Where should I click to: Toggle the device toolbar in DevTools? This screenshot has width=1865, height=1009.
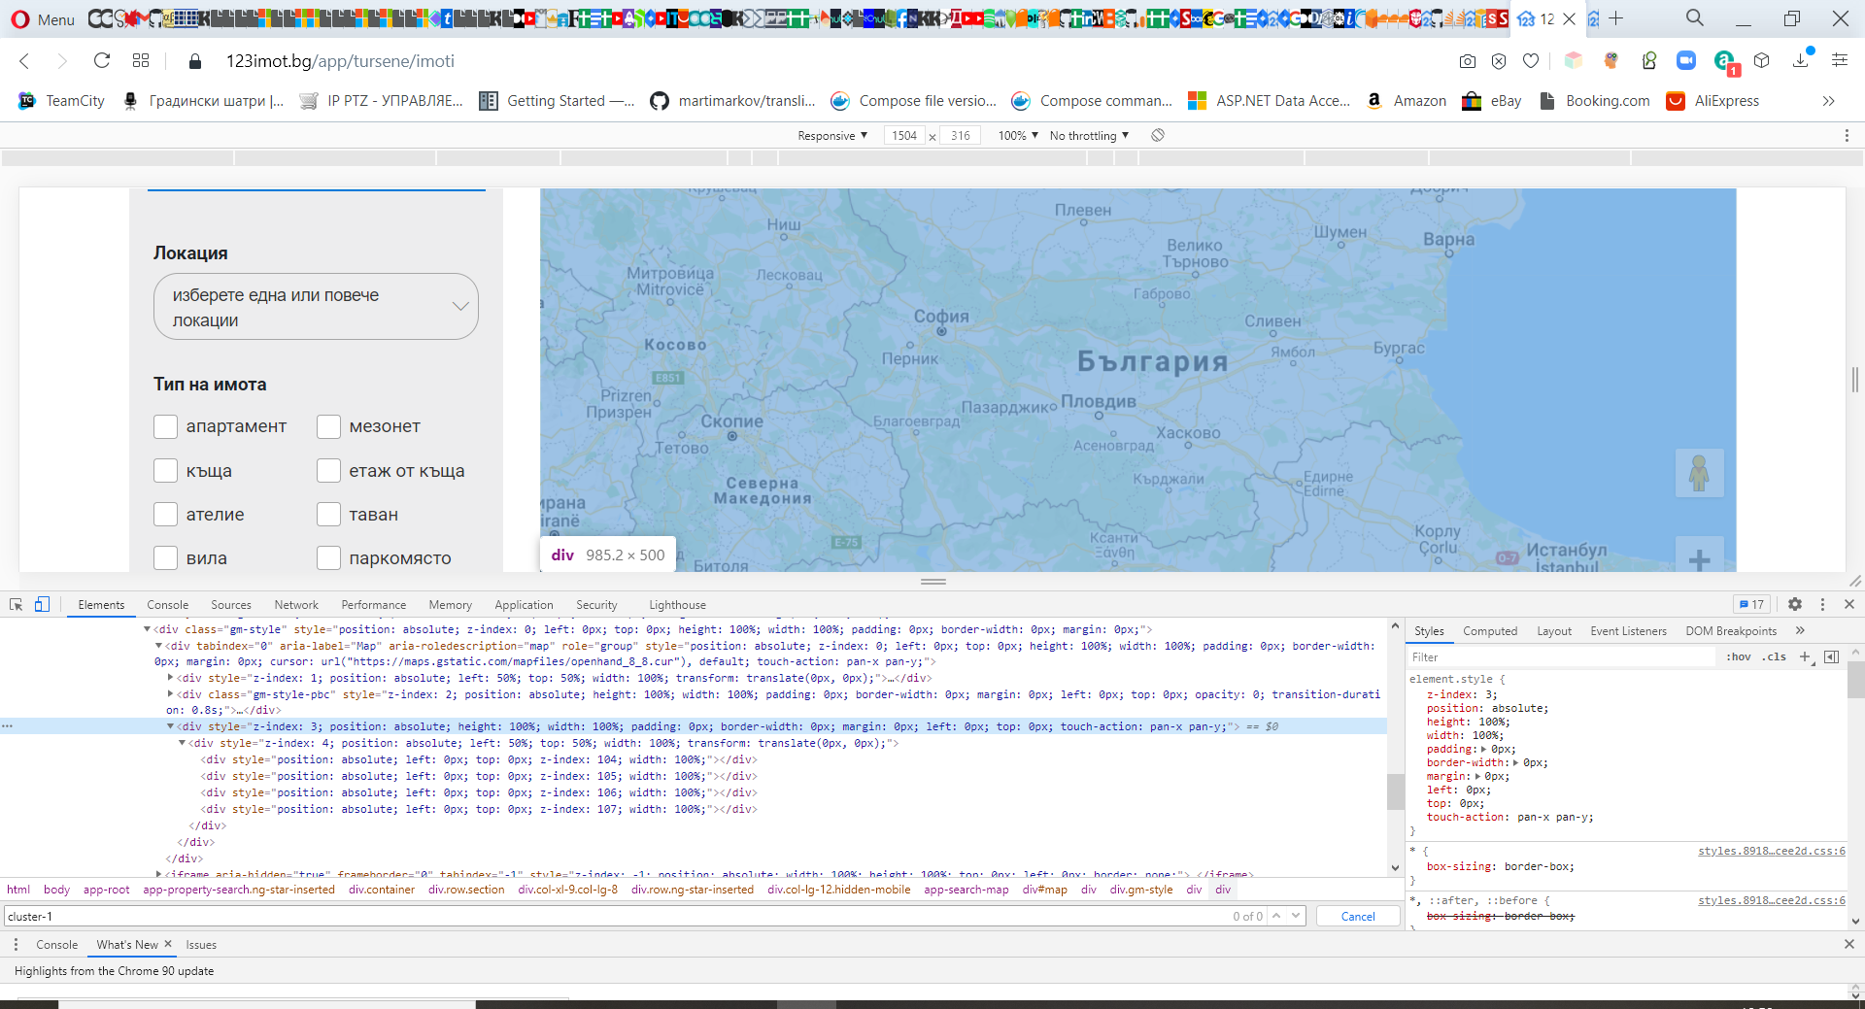pos(40,604)
